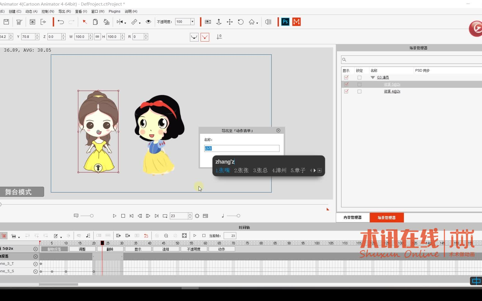The height and width of the screenshot is (301, 482).
Task: Open the 创建 (C) menu
Action: click(x=15, y=11)
